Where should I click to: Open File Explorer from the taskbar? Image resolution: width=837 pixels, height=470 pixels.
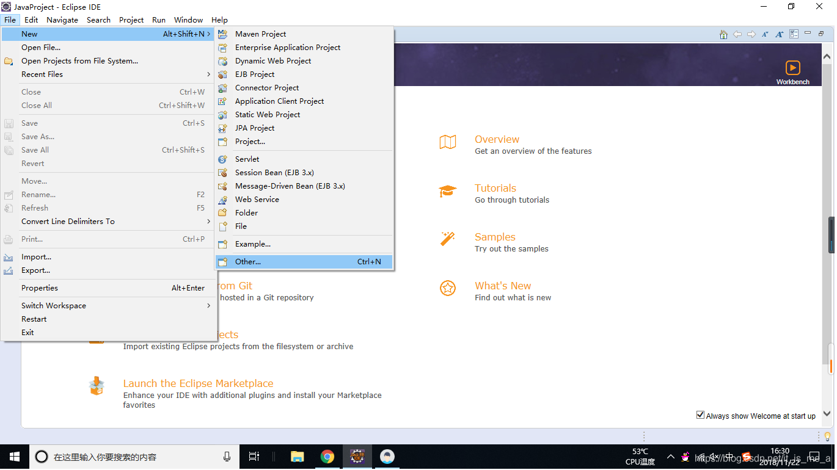tap(298, 457)
